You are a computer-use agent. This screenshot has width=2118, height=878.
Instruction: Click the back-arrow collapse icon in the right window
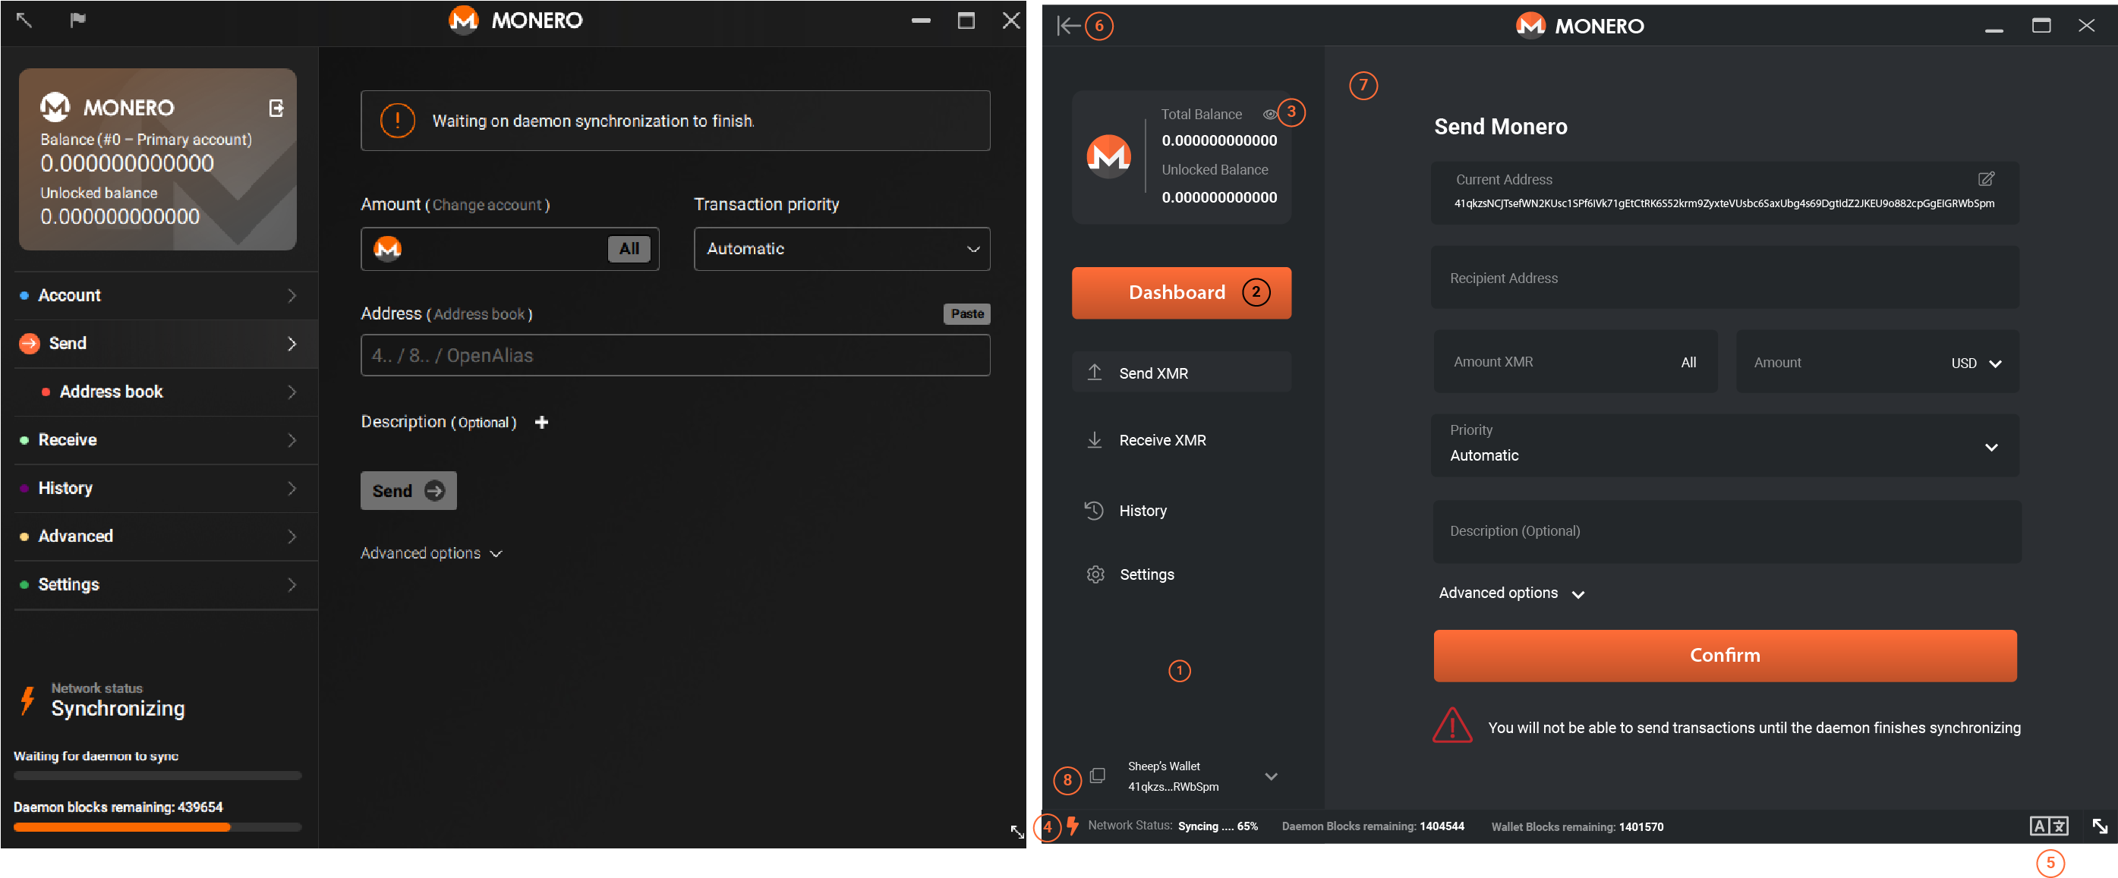(1068, 26)
